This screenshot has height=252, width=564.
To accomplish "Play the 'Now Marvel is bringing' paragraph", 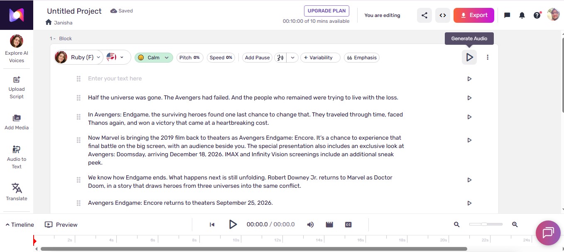I will (469, 140).
